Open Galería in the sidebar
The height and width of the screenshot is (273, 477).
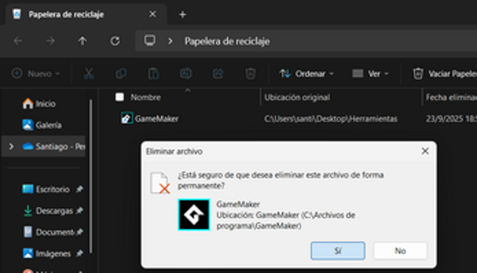coord(42,125)
